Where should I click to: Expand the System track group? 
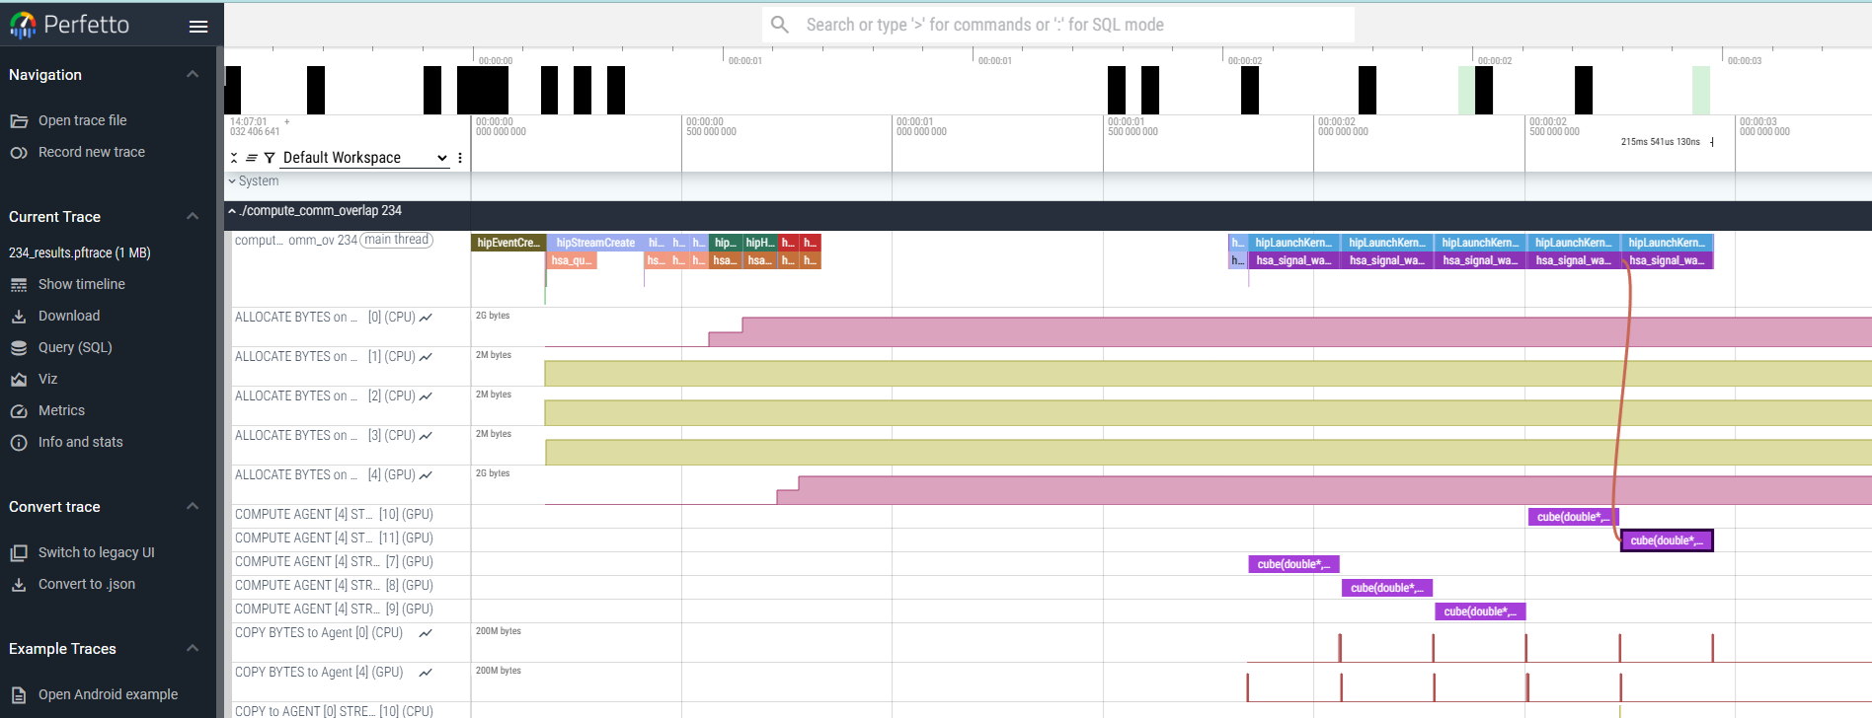(233, 181)
